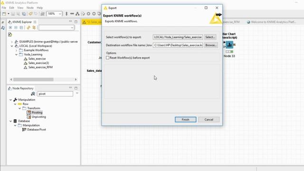Collapse the LOCAL (Local Workspace) node

point(12,46)
